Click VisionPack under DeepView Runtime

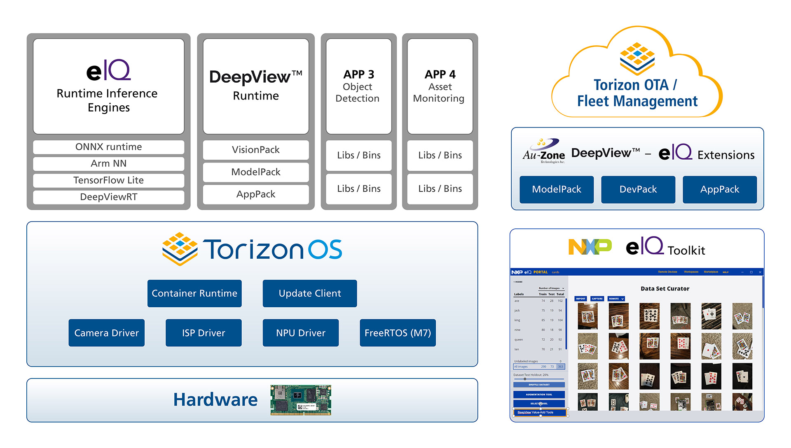coord(256,150)
